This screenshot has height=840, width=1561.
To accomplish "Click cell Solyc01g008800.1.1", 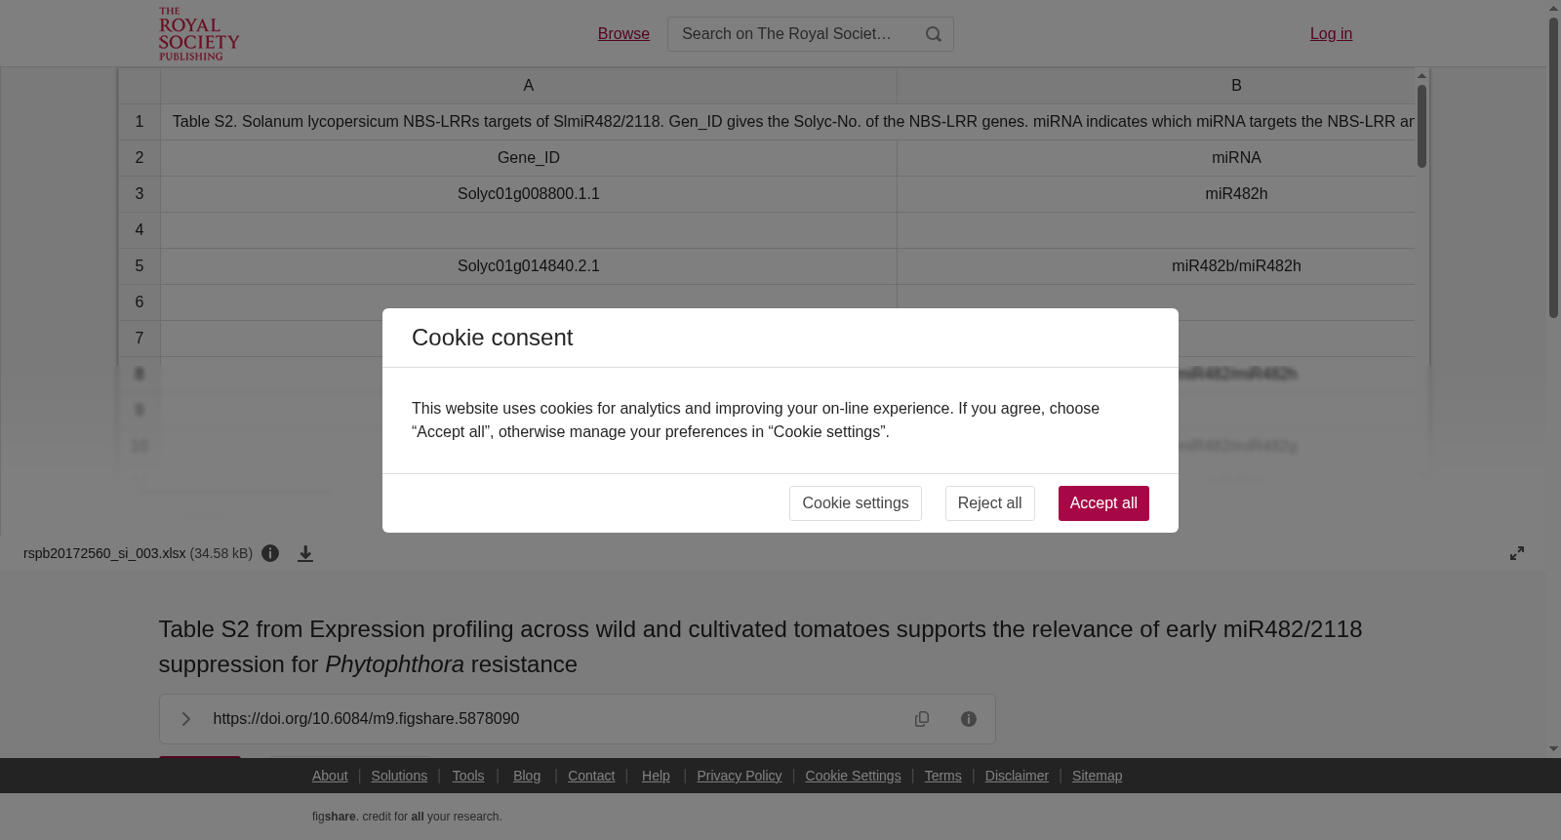I will [x=529, y=194].
